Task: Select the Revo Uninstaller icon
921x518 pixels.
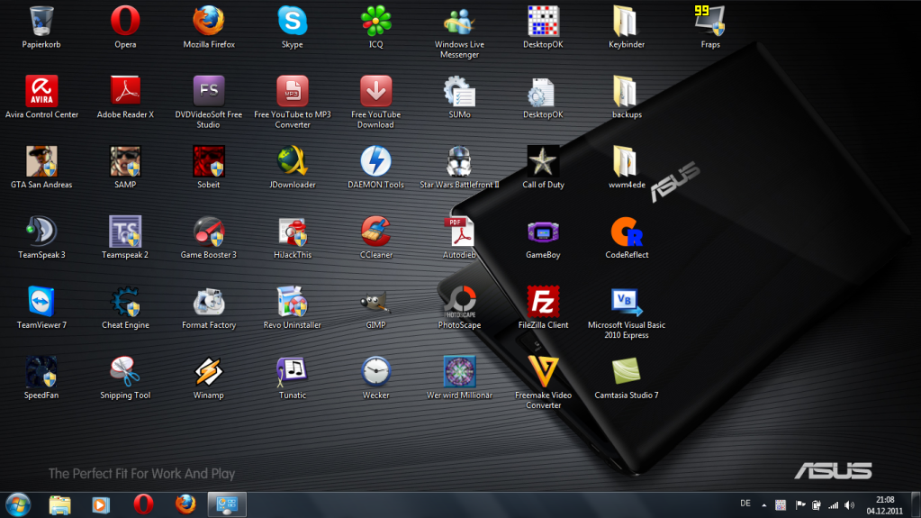Action: 292,307
